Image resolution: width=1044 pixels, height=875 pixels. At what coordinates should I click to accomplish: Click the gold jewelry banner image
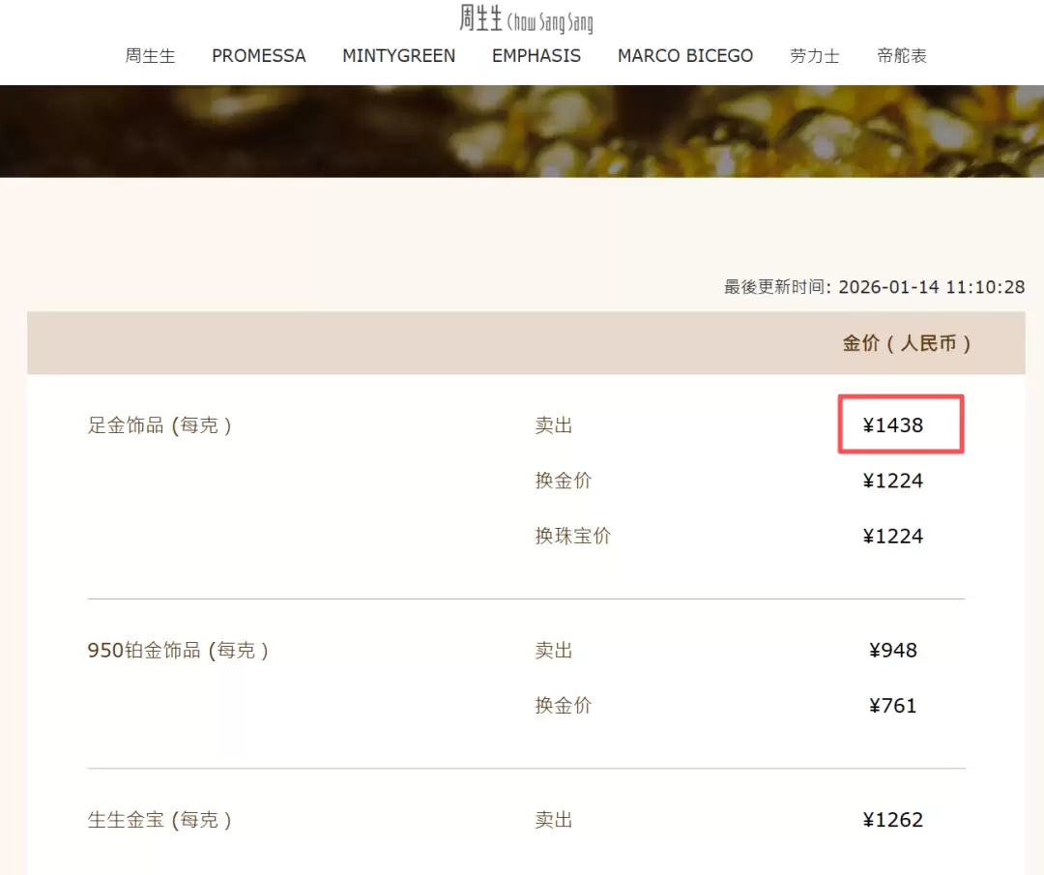(522, 131)
